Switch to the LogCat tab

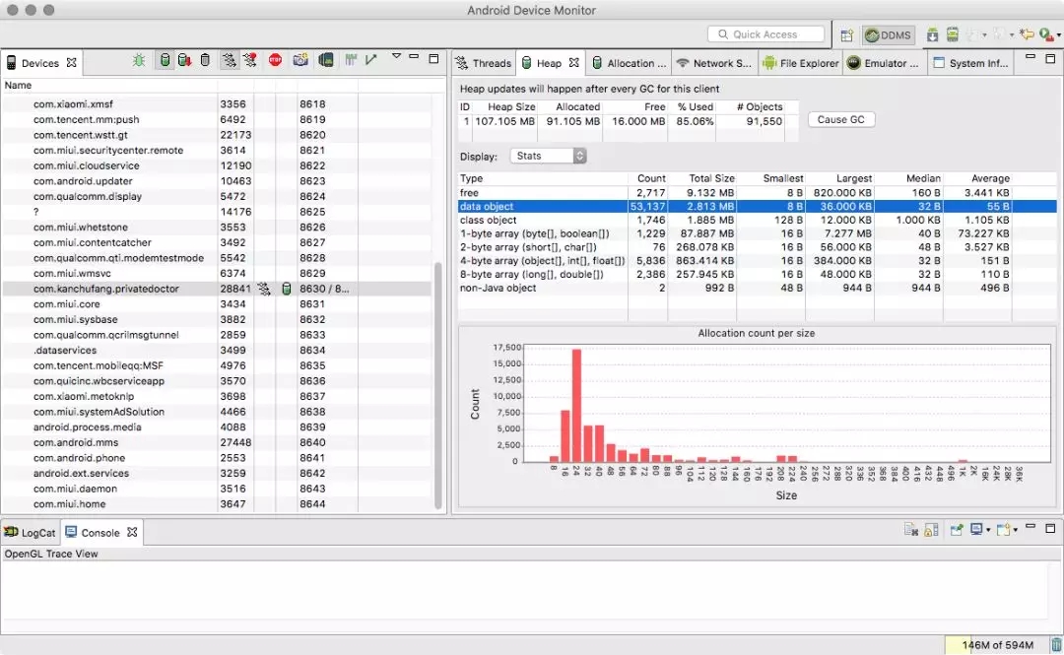(30, 533)
